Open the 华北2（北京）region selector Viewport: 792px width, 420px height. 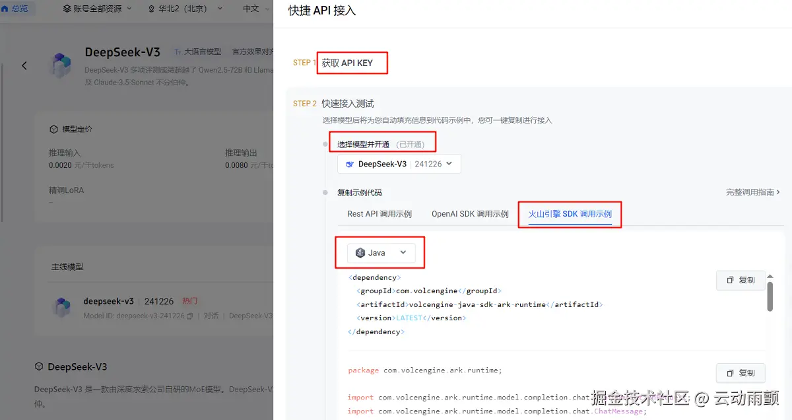tap(187, 9)
